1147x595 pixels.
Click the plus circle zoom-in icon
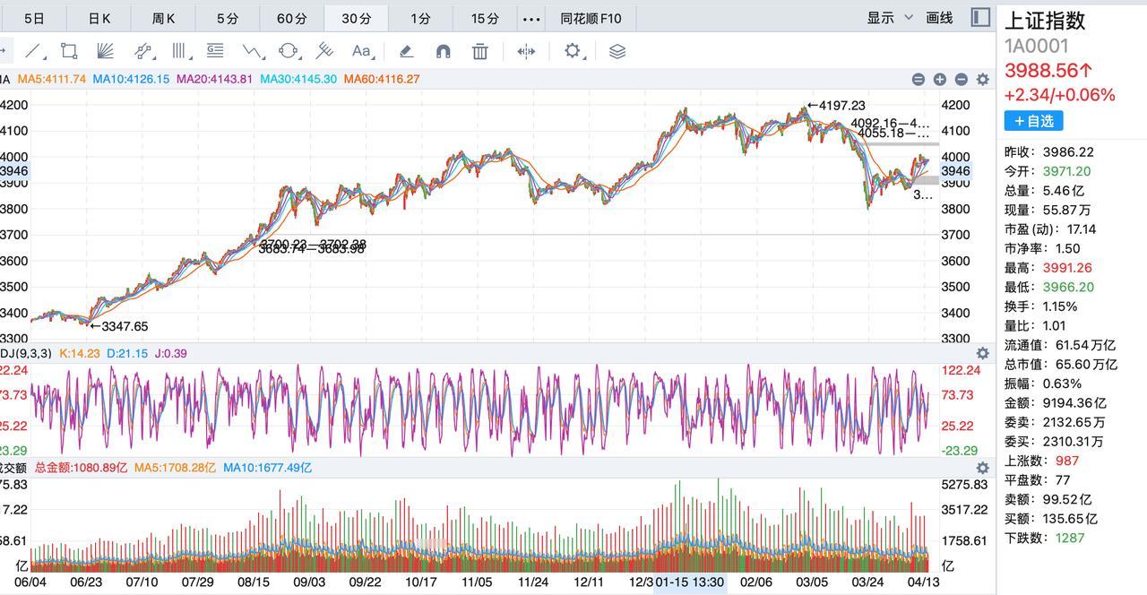940,79
